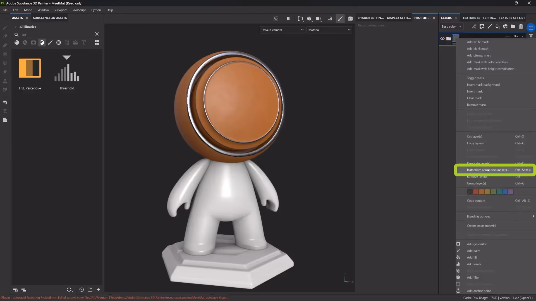The width and height of the screenshot is (536, 301).
Task: Toggle the painting mode brush icon
Action: pos(340,19)
